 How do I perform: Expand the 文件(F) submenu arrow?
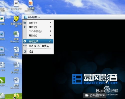[51, 22]
